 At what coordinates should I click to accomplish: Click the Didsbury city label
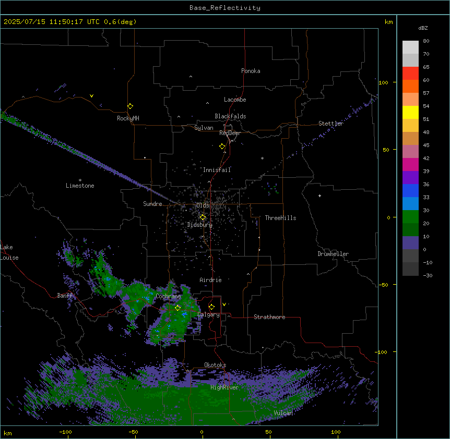(x=200, y=225)
